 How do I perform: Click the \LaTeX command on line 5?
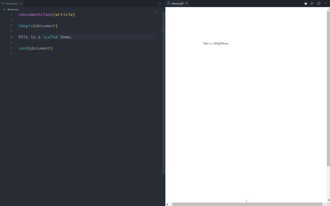(50, 37)
